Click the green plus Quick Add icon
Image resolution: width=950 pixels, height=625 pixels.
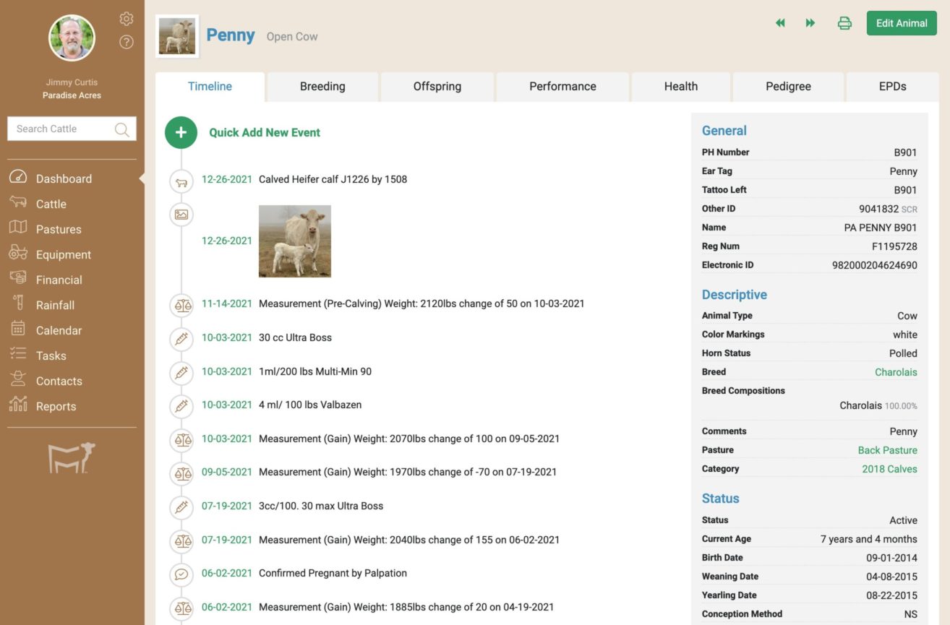click(181, 133)
